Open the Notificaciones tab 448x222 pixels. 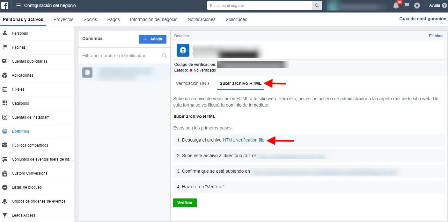(202, 19)
